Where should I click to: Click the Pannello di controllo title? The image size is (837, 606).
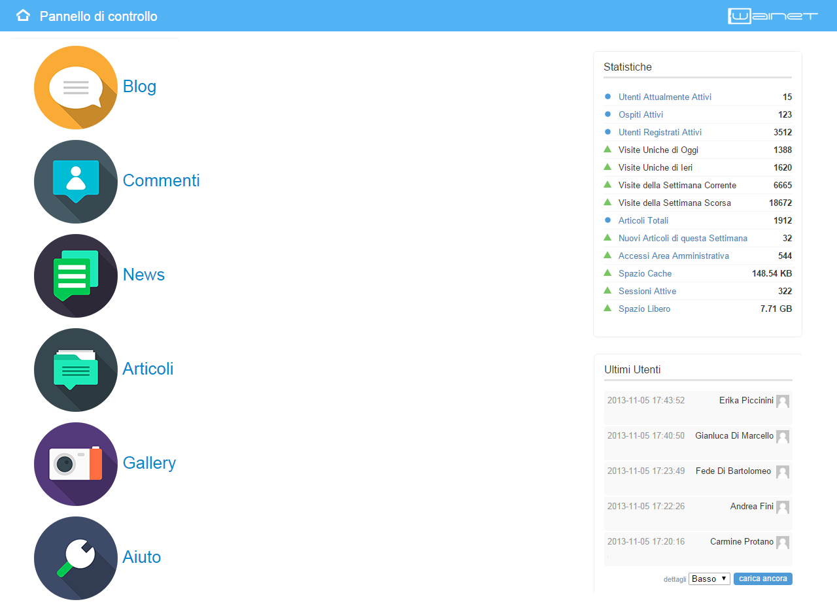(99, 16)
